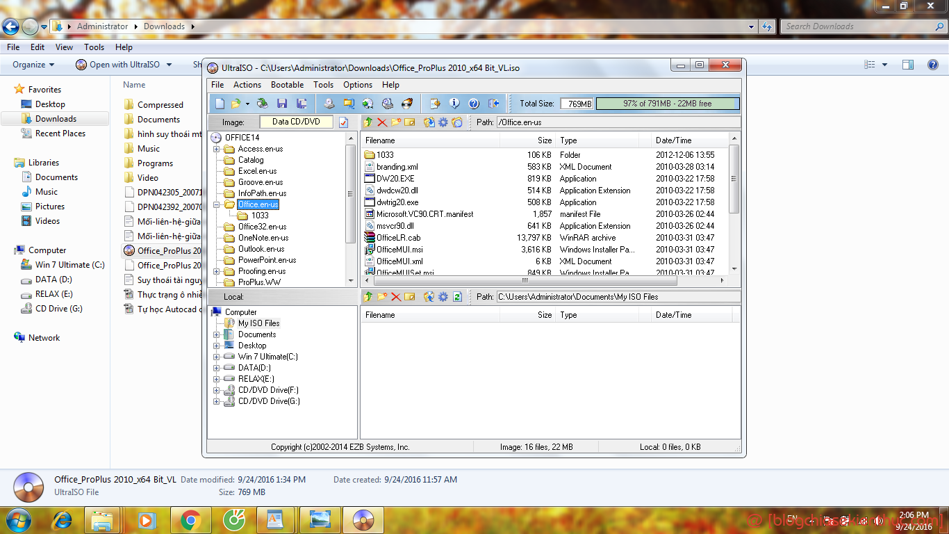
Task: Click the 97% of 791MB capacity bar
Action: click(x=667, y=104)
